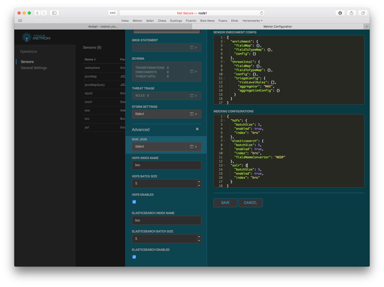Toggle the Safari sidebar icon

(54, 13)
